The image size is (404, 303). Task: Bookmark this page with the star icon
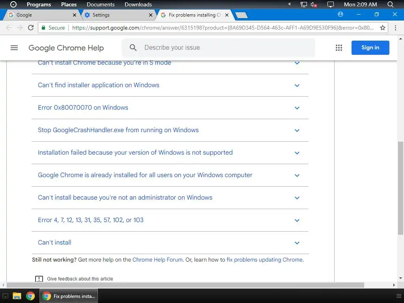[x=383, y=28]
